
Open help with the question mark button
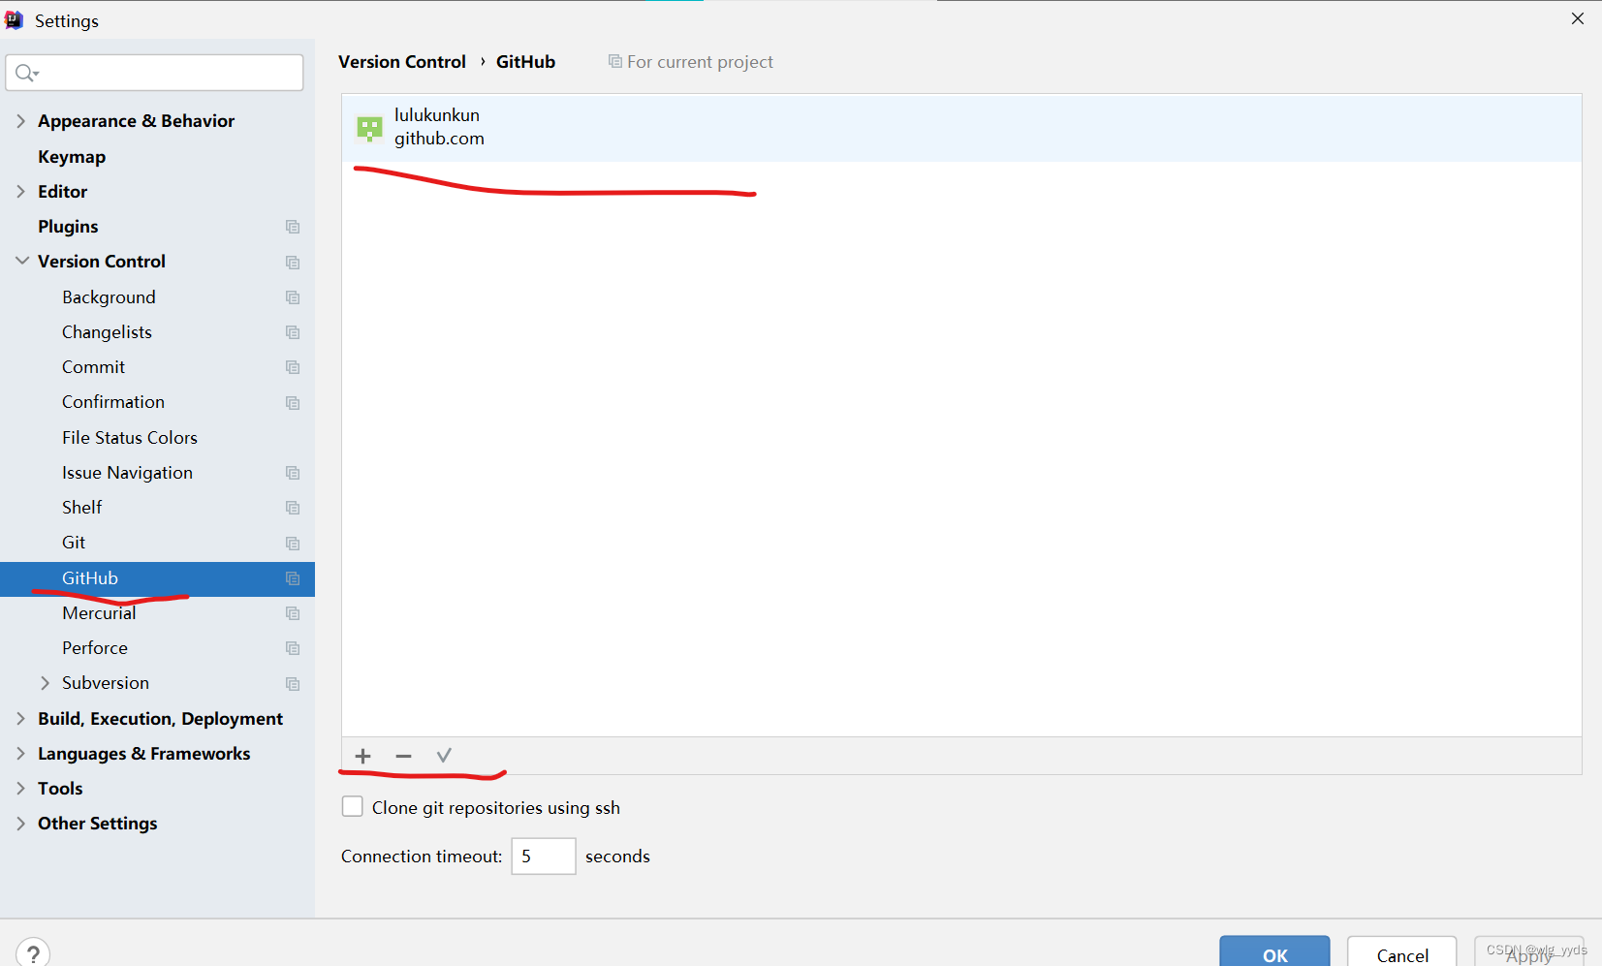33,953
